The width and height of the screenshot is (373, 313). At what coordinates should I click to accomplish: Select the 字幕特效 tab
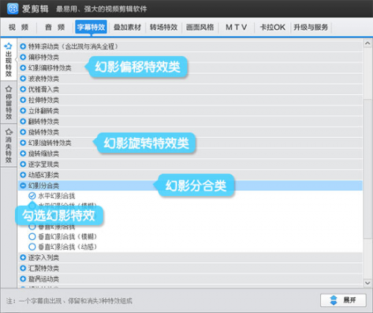[x=91, y=27]
